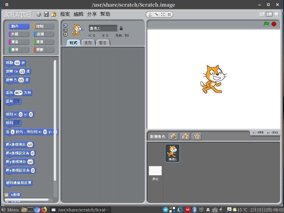Viewport: 284px width, 213px height.
Task: Switch to the 造型 tab
Action: pyautogui.click(x=88, y=43)
